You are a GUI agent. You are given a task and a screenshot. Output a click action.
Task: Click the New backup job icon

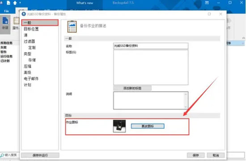[x=5, y=21]
